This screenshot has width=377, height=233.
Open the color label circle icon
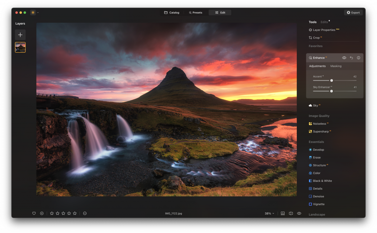(x=85, y=213)
